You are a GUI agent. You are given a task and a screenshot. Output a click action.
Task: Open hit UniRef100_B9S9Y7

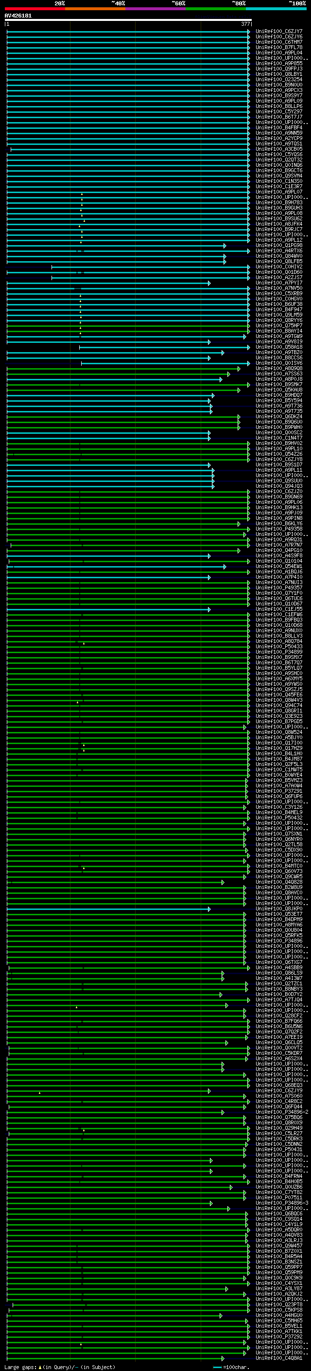[x=278, y=95]
